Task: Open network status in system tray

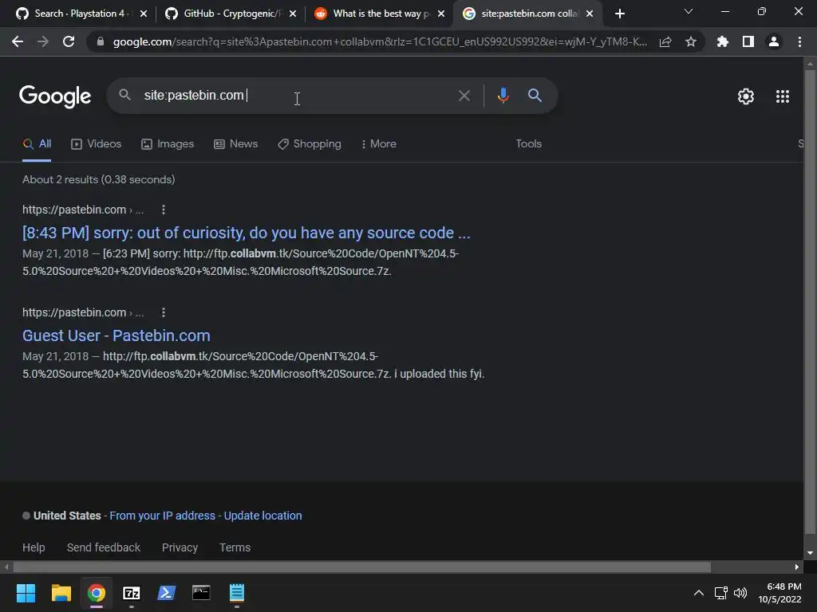Action: tap(720, 593)
